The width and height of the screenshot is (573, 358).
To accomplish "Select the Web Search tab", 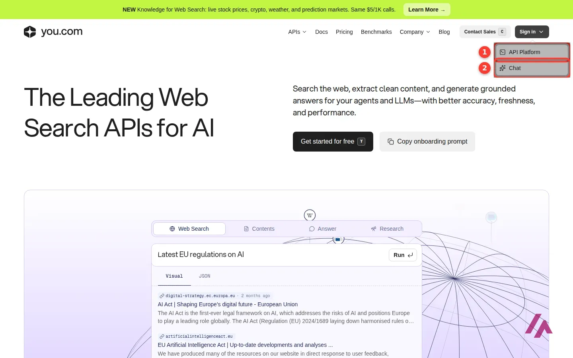I will (189, 229).
